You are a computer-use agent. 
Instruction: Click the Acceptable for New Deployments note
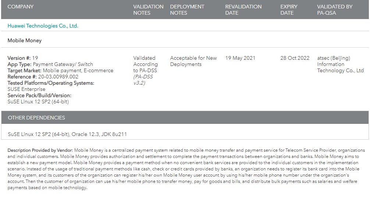pos(193,61)
